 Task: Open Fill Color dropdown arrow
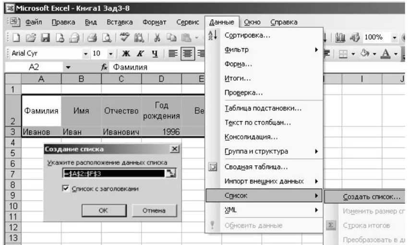[374, 54]
